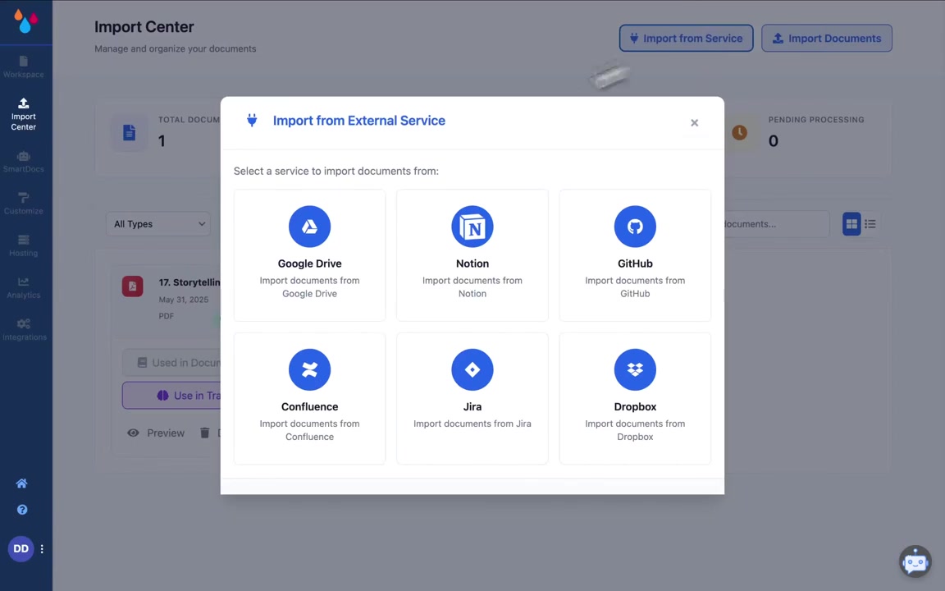Viewport: 945px width, 591px height.
Task: Expand the All Types dropdown
Action: (x=158, y=224)
